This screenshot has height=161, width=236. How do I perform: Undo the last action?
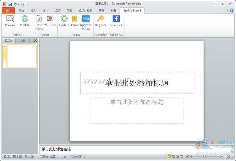click(15, 4)
